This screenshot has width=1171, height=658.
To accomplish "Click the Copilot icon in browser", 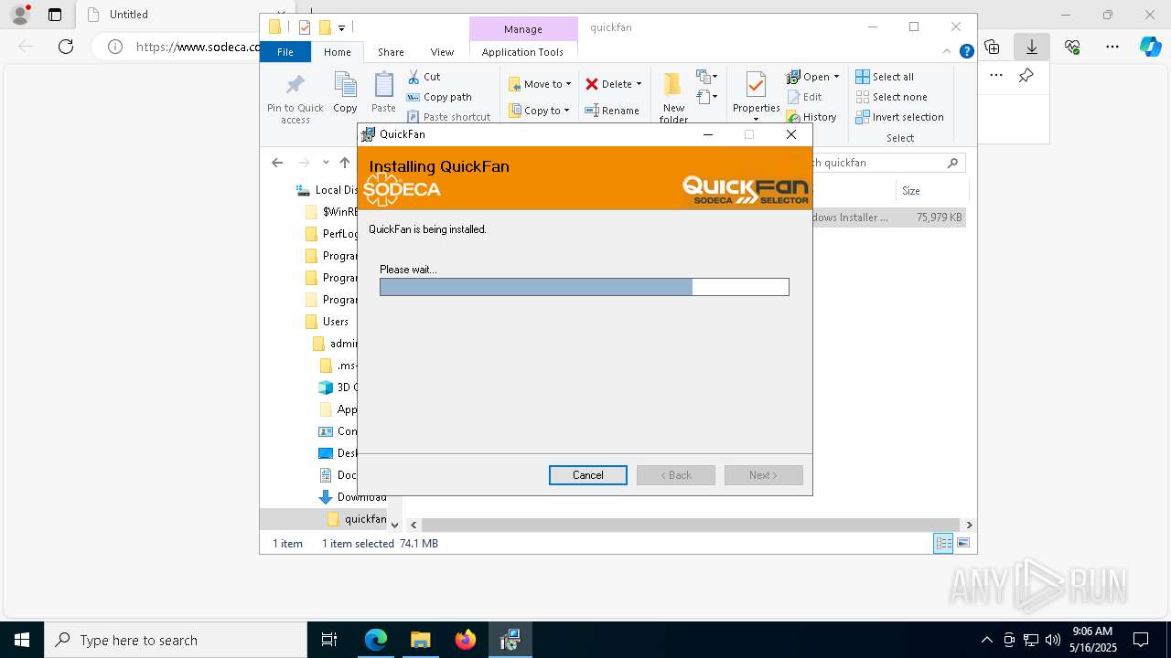I will point(1150,47).
